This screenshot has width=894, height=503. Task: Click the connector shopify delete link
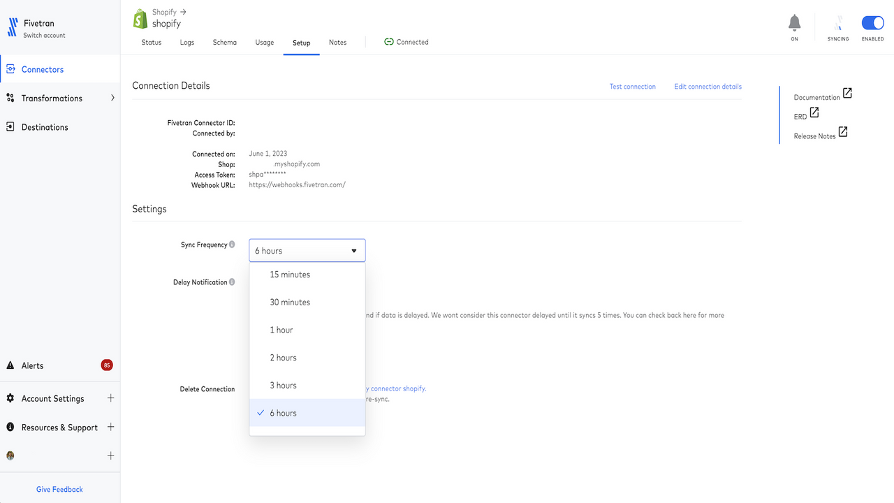pyautogui.click(x=396, y=388)
